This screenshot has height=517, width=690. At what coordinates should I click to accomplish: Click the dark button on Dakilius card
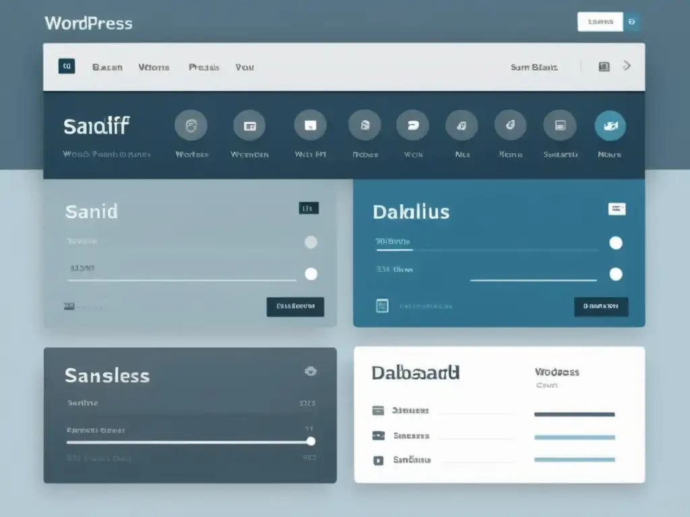point(600,306)
